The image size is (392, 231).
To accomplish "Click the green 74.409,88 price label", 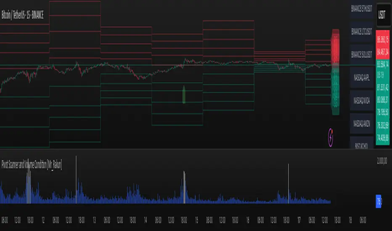I will (x=382, y=138).
